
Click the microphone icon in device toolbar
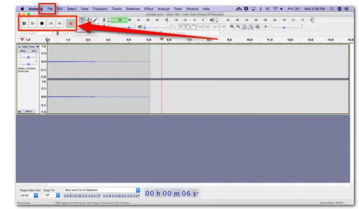tap(57, 33)
